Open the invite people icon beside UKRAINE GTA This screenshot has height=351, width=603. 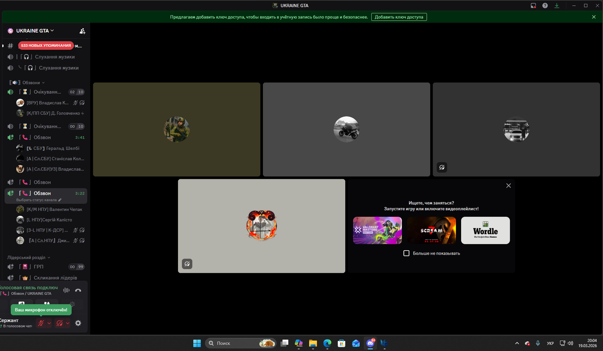coord(82,31)
